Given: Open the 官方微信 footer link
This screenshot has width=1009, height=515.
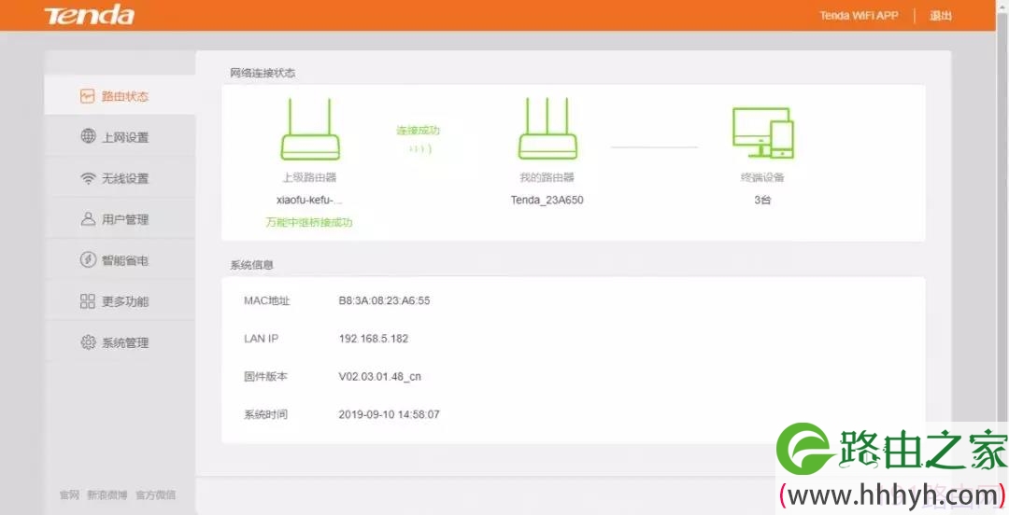Looking at the screenshot, I should pyautogui.click(x=155, y=494).
